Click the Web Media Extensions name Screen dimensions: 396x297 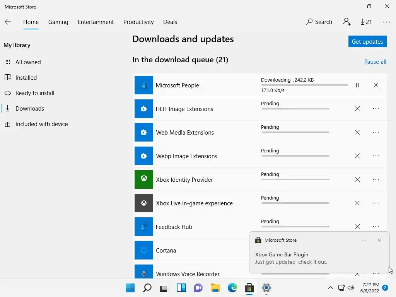click(x=185, y=133)
